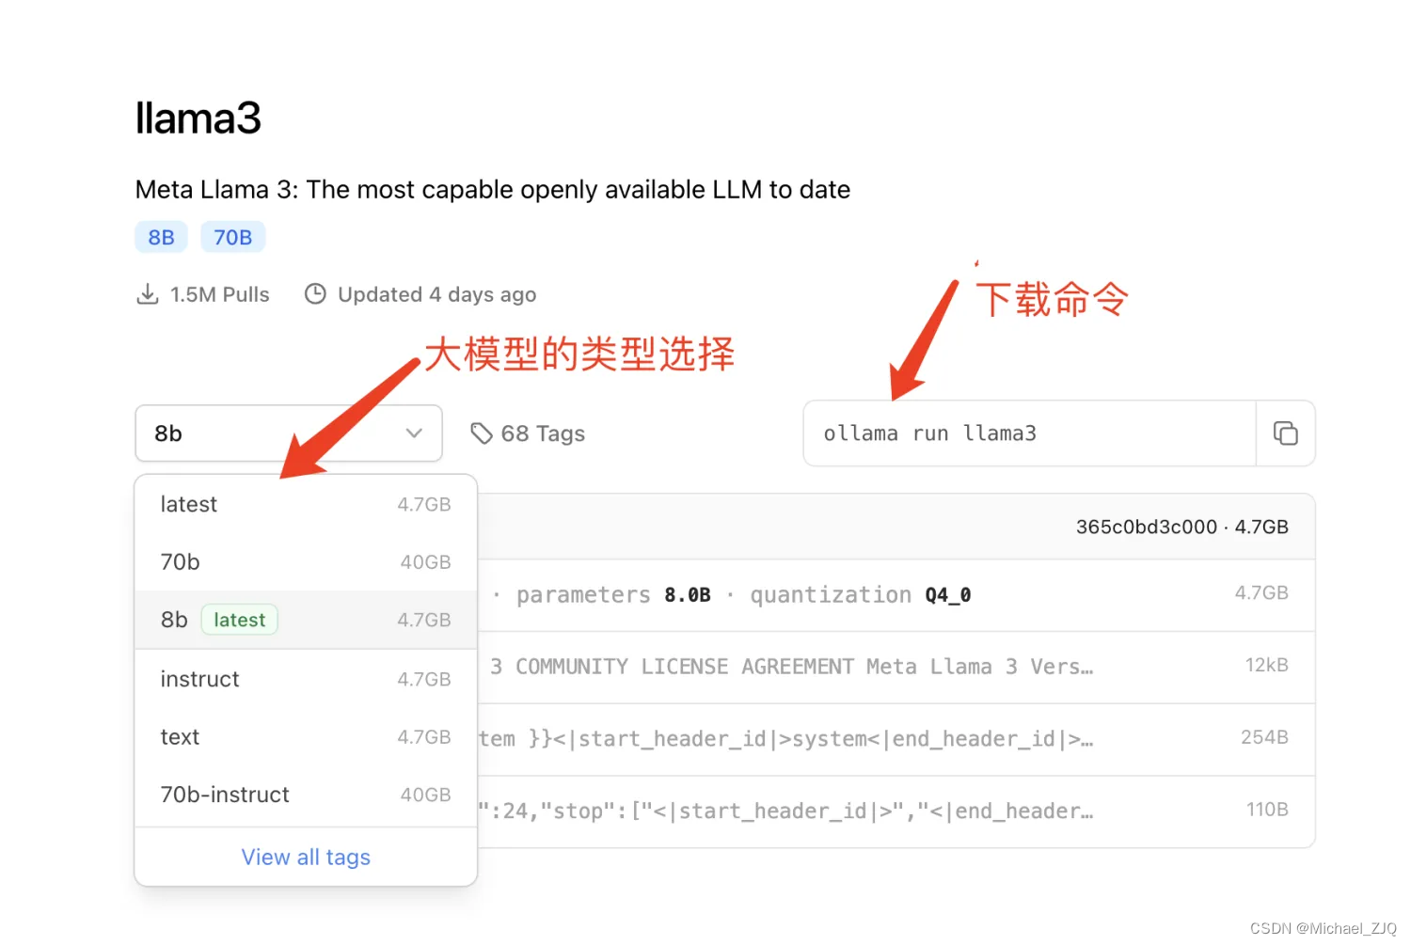
Task: Choose the text model variant
Action: pos(306,737)
